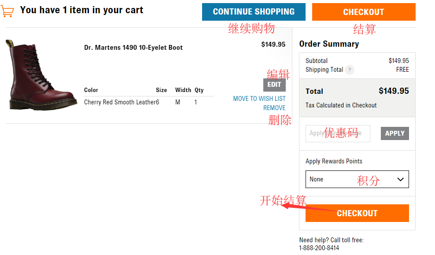
Task: Click the Tax Calculated in Checkout note
Action: [341, 105]
